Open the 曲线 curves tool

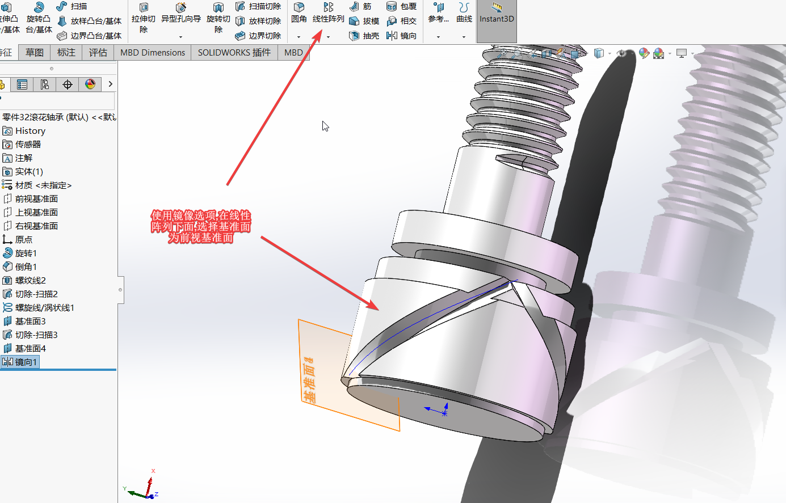coord(464,14)
